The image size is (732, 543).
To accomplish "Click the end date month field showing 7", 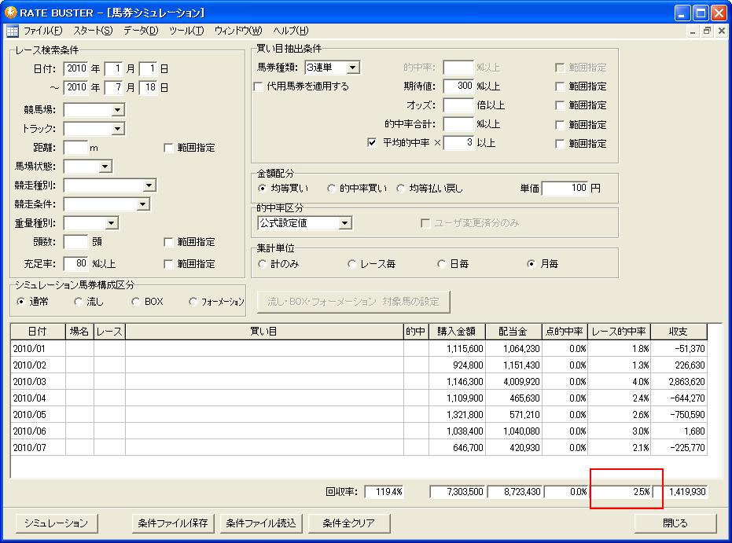I will pyautogui.click(x=113, y=87).
